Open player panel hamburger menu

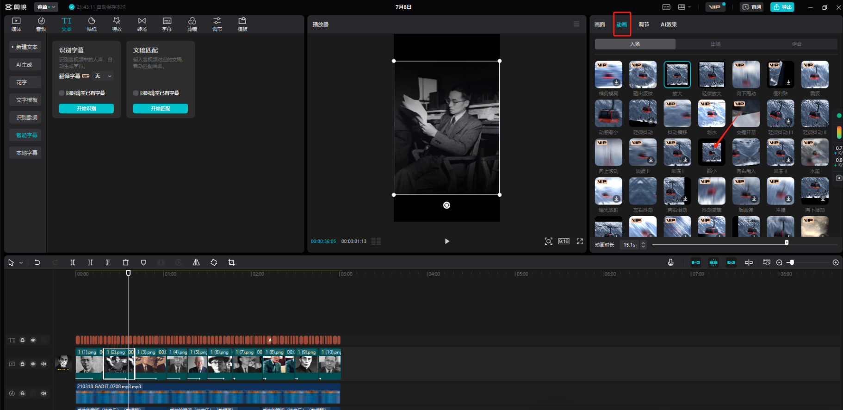click(x=576, y=24)
